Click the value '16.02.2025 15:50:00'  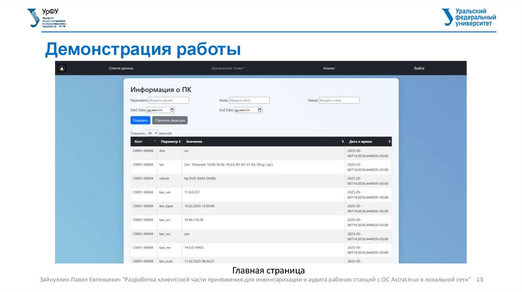tap(199, 206)
